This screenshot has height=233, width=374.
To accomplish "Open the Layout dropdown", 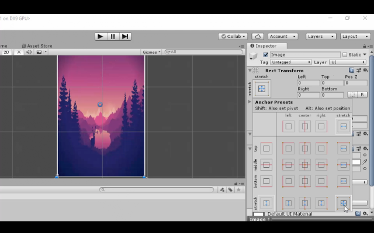I will tap(355, 36).
